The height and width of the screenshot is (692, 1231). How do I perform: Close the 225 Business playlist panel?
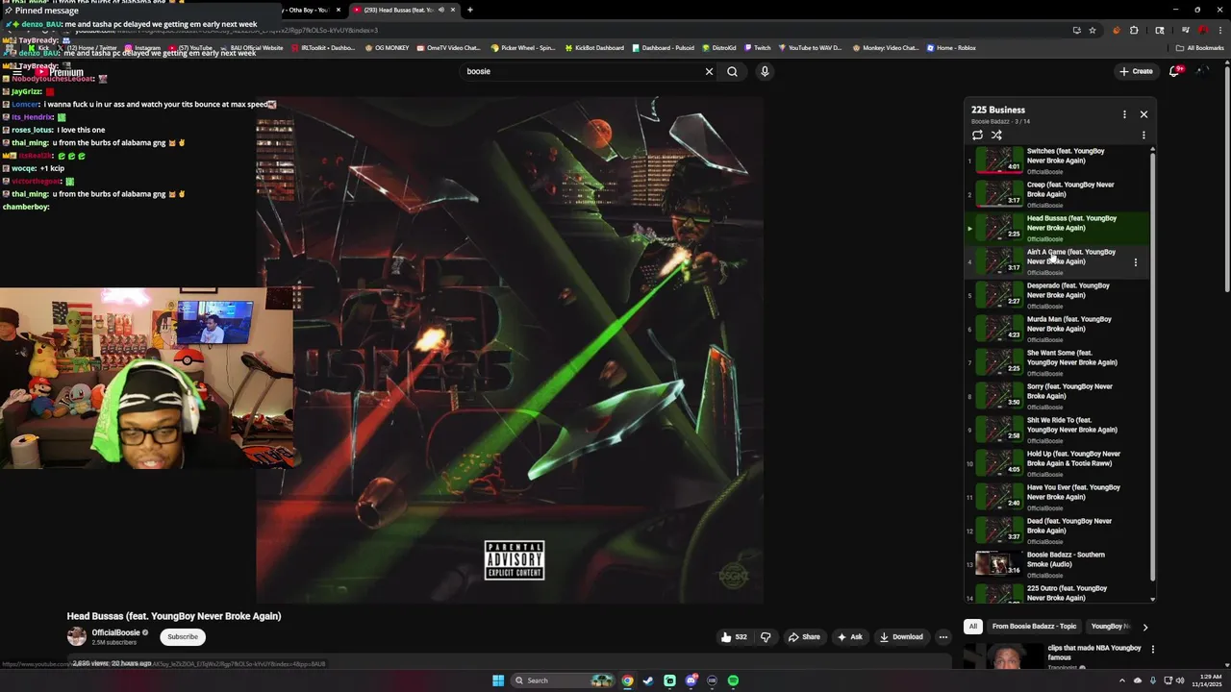1143,114
